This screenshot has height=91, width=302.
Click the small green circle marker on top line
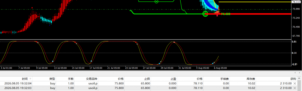click(156, 2)
